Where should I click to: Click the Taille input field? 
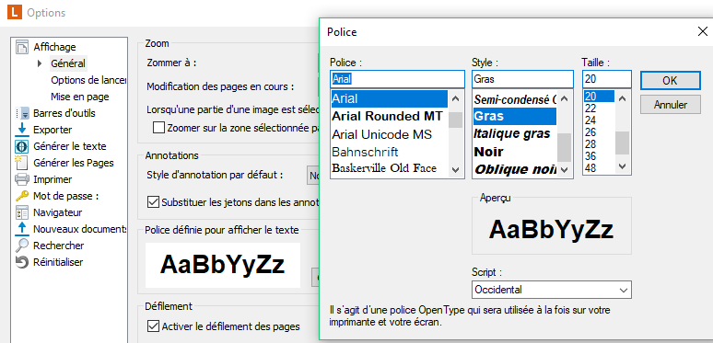coord(606,79)
